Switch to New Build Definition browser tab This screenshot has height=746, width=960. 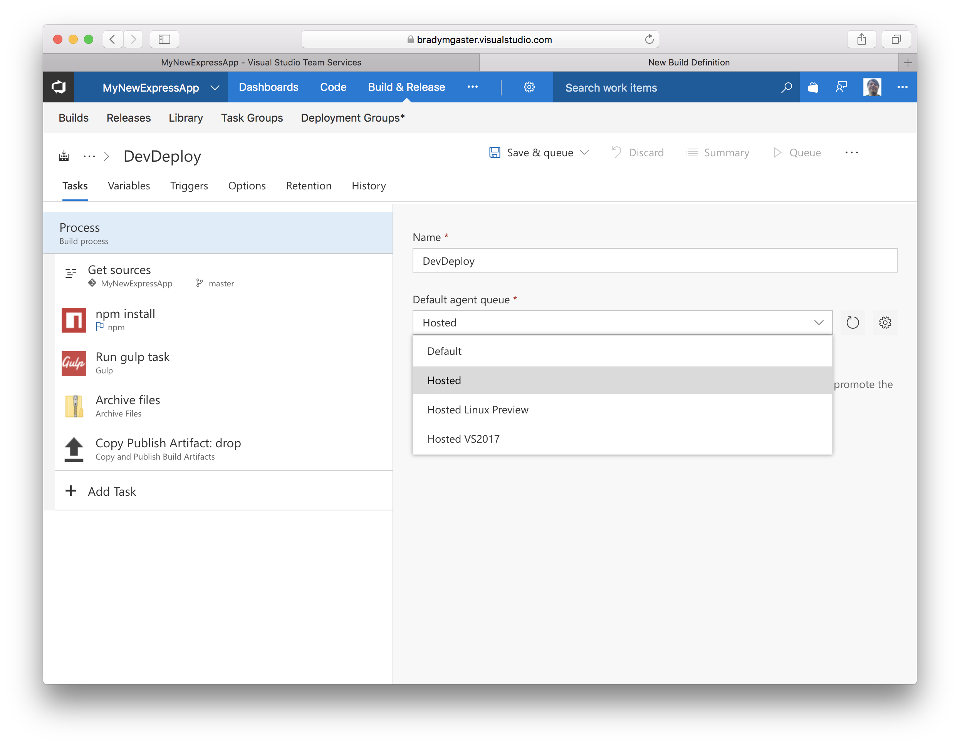(688, 63)
